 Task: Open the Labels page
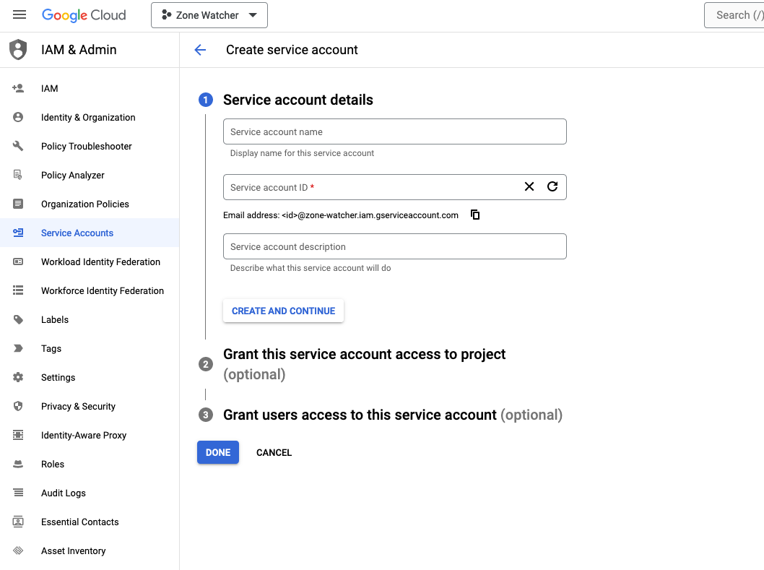[90, 319]
